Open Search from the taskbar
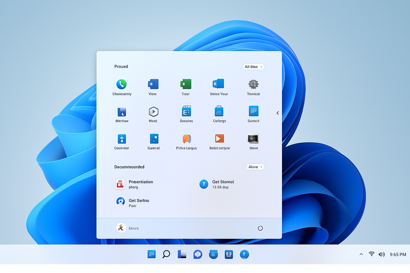Image resolution: width=410 pixels, height=273 pixels. point(167,254)
